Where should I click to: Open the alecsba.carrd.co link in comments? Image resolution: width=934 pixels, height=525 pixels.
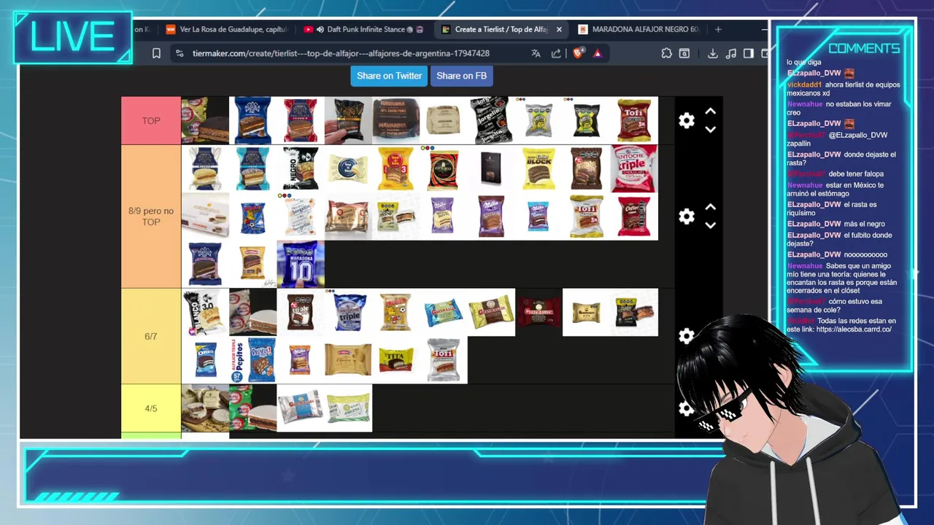pyautogui.click(x=854, y=330)
